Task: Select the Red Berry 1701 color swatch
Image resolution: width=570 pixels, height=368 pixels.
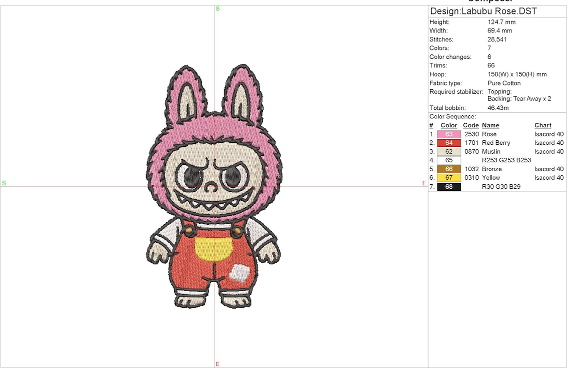Action: [x=448, y=143]
